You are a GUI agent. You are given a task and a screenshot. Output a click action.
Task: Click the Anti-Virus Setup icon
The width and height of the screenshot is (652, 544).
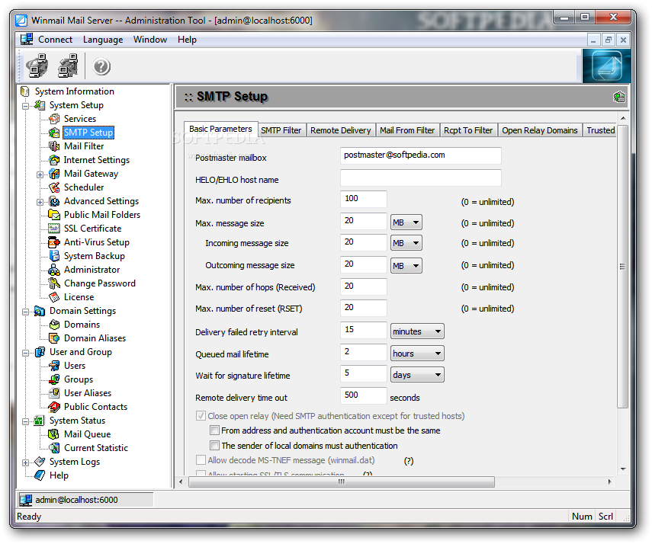click(x=54, y=242)
